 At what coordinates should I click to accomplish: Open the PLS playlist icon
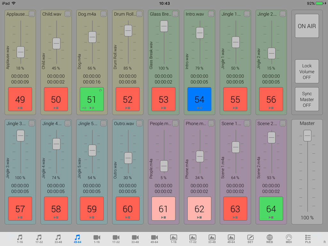[308, 239]
